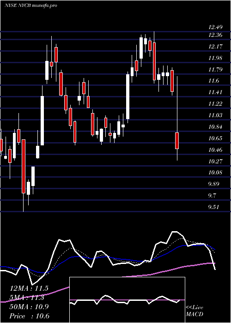
Task: Click the 10.84 price axis label
Action: point(215,127)
